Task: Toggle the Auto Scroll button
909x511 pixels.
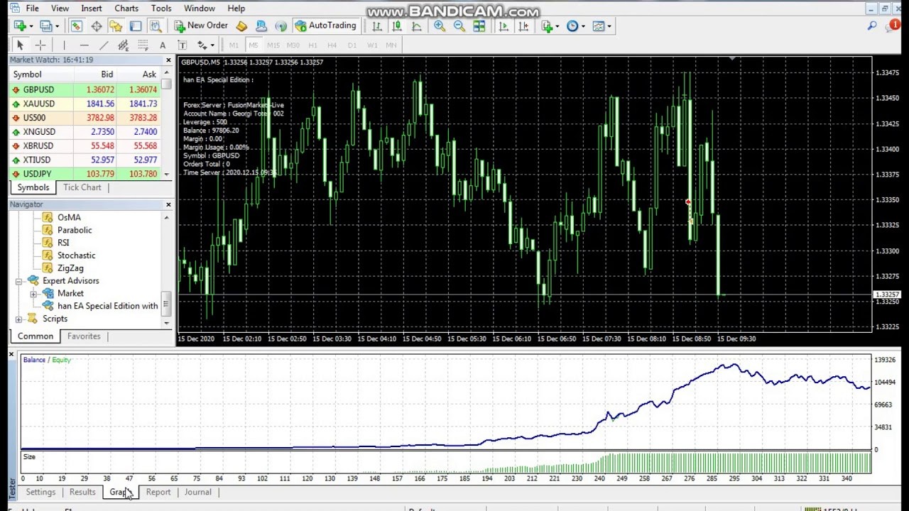Action: (x=504, y=26)
